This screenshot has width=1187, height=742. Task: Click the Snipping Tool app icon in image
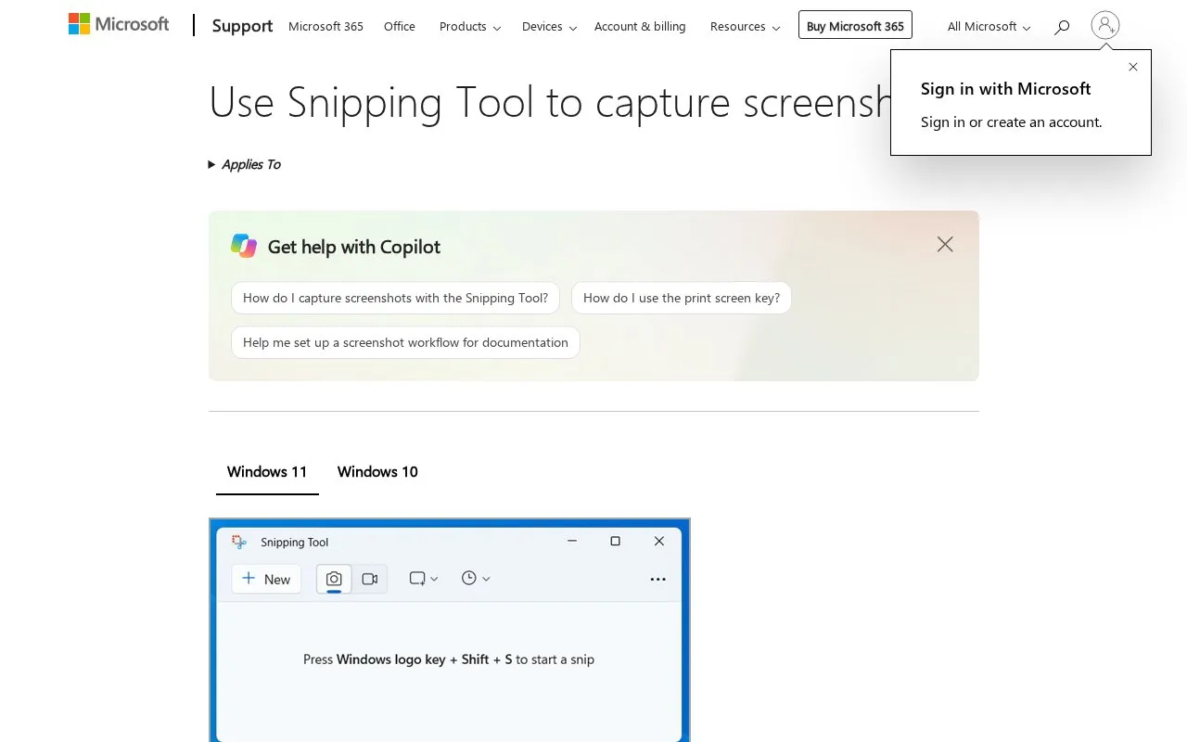[239, 542]
